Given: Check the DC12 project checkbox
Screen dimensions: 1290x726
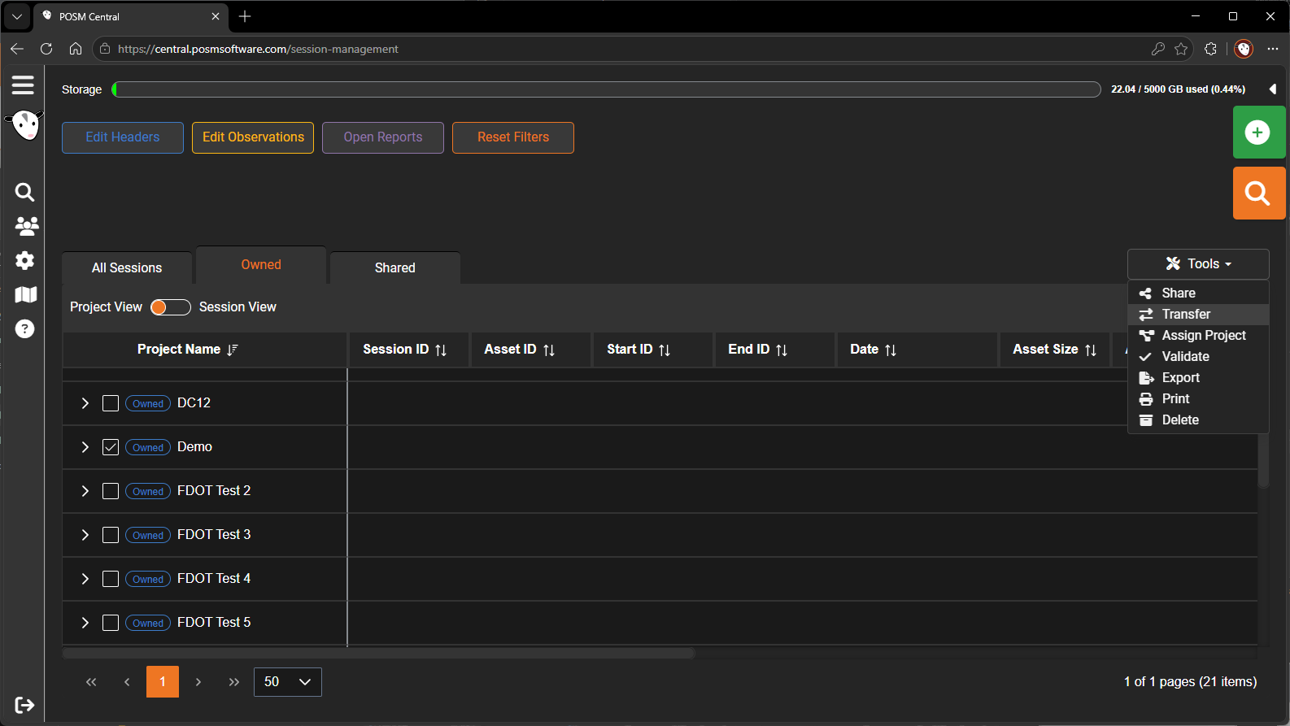Looking at the screenshot, I should point(111,403).
